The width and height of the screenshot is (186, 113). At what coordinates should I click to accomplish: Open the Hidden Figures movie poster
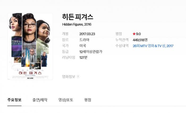tap(30, 46)
